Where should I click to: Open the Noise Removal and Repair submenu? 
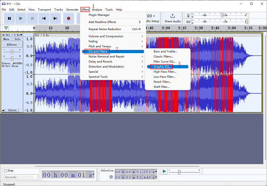(106, 57)
